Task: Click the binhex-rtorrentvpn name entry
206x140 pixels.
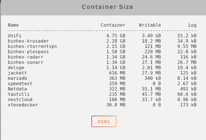Action: click(32, 46)
